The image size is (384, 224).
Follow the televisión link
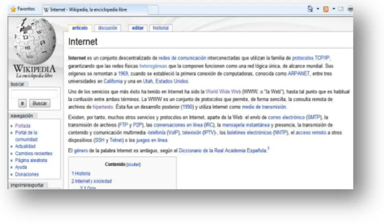191,132
